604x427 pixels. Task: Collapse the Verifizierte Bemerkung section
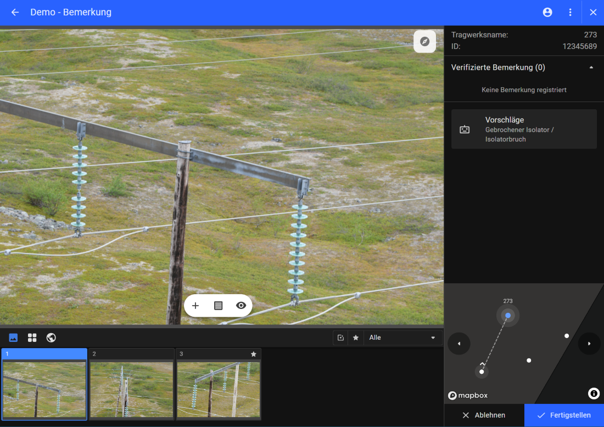(x=591, y=67)
